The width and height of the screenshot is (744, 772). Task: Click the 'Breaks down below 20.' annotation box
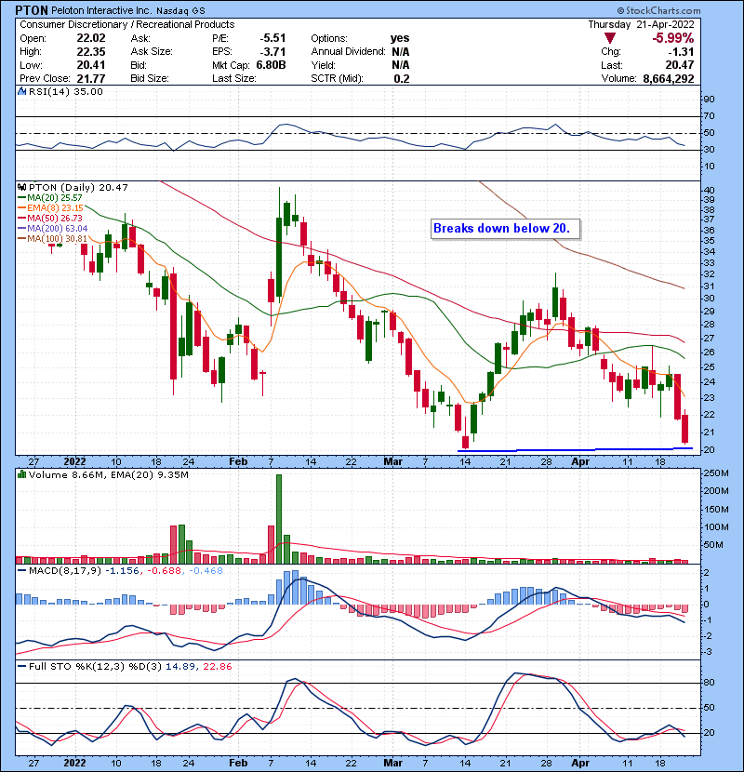tap(505, 229)
